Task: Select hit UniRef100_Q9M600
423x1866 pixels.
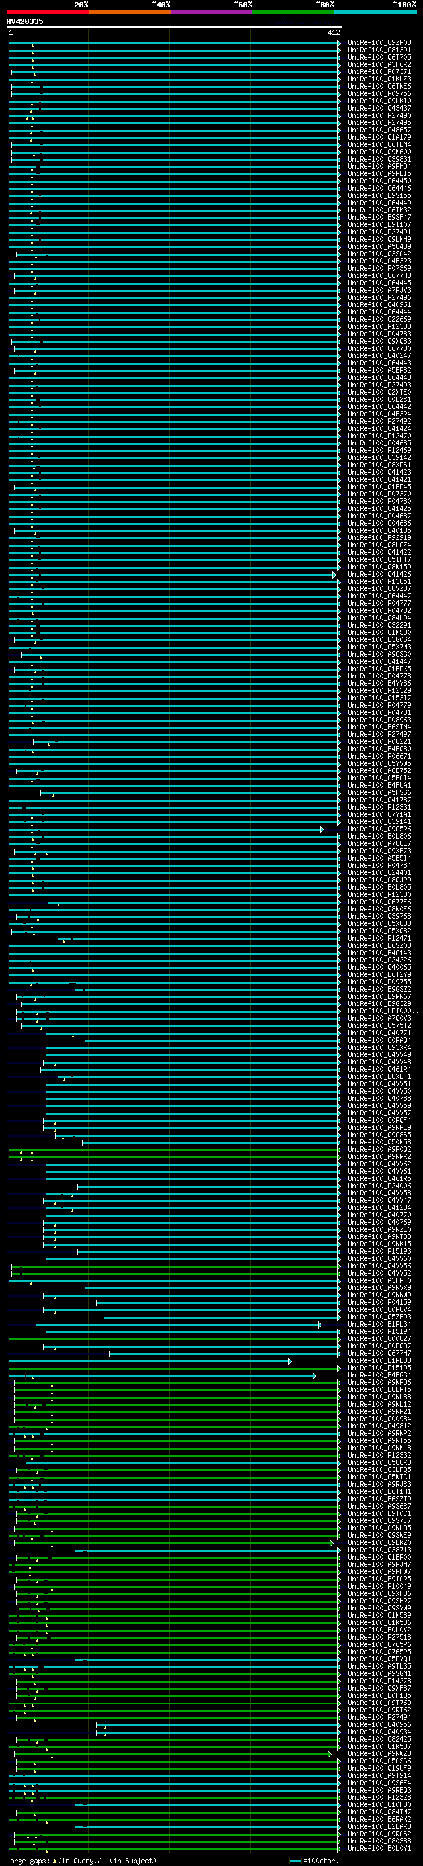Action: coord(379,152)
